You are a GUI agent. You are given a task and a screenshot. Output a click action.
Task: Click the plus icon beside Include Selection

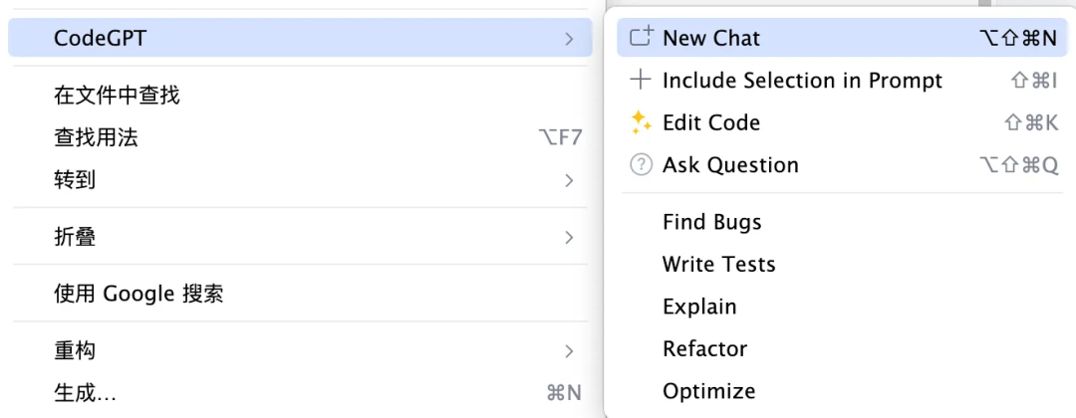click(641, 81)
